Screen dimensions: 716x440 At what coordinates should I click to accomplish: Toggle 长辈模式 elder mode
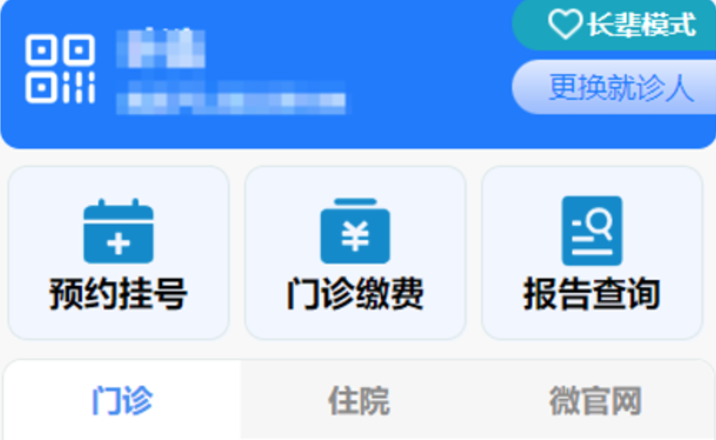point(614,24)
